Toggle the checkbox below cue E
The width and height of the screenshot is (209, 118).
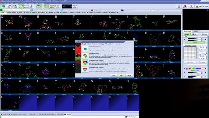pyautogui.click(x=38, y=30)
